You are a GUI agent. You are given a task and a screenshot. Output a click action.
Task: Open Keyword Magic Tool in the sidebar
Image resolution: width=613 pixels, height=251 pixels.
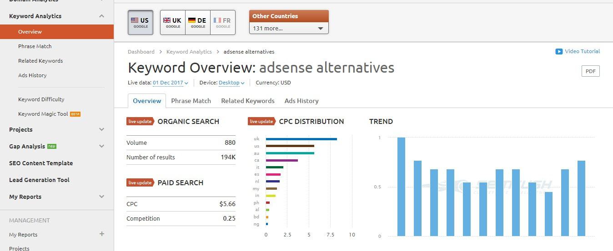pyautogui.click(x=43, y=114)
